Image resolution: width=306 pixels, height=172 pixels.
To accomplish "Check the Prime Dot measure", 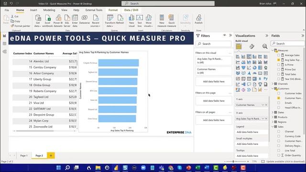I will click(279, 69).
